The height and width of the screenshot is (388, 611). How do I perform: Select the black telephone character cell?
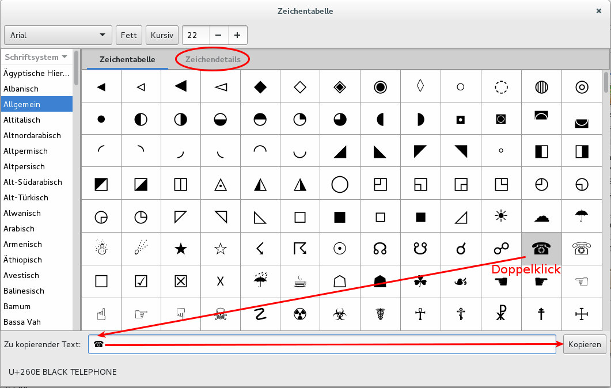(541, 248)
